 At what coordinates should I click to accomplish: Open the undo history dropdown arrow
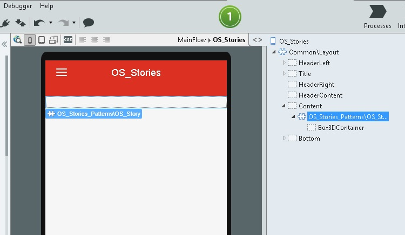[x=51, y=23]
